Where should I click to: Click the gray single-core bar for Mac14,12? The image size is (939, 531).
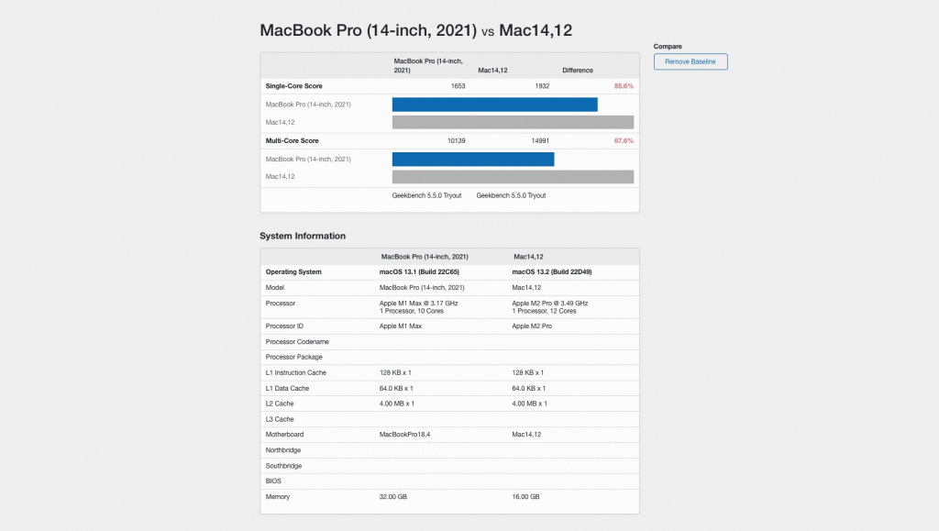tap(513, 122)
